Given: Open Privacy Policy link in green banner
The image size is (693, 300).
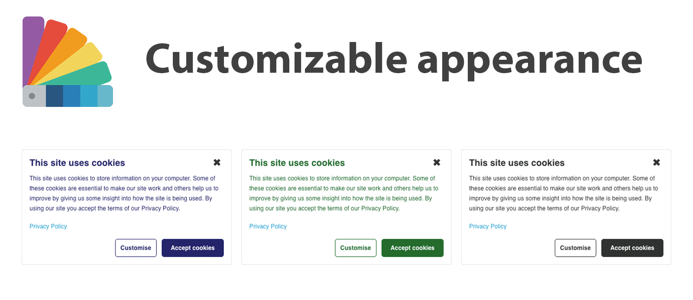Looking at the screenshot, I should [x=268, y=226].
